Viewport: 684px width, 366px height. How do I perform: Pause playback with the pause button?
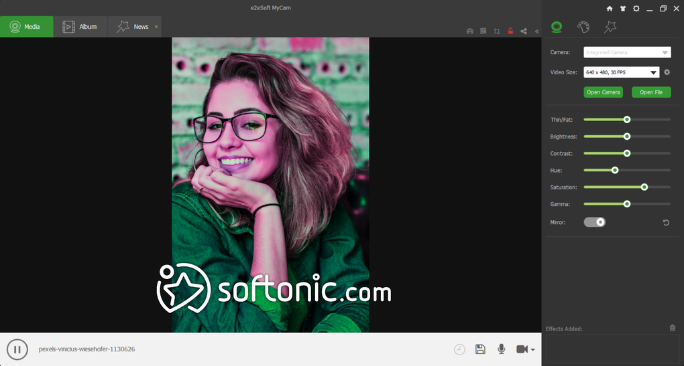click(x=17, y=349)
